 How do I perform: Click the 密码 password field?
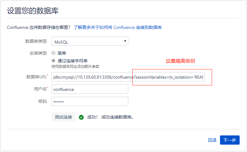point(90,101)
